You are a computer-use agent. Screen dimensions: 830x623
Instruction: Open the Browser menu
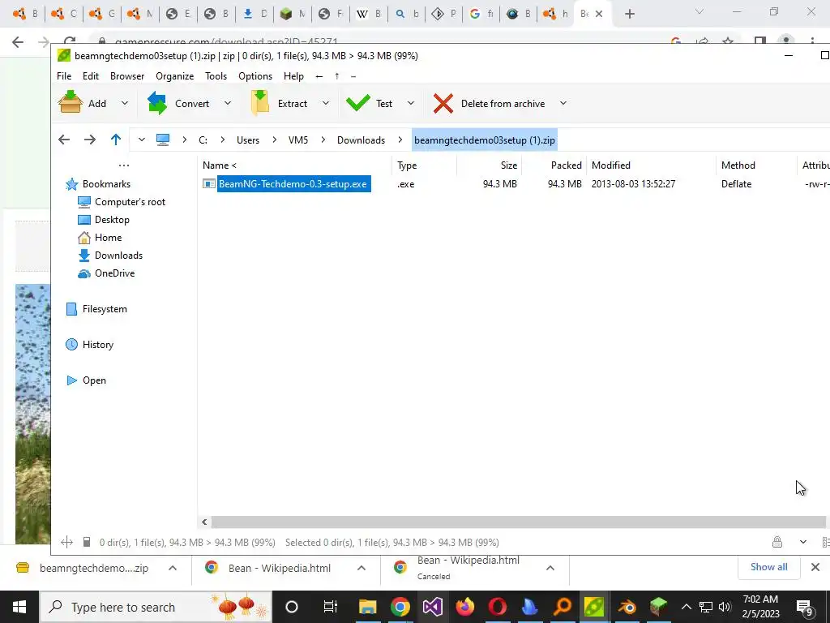tap(127, 76)
